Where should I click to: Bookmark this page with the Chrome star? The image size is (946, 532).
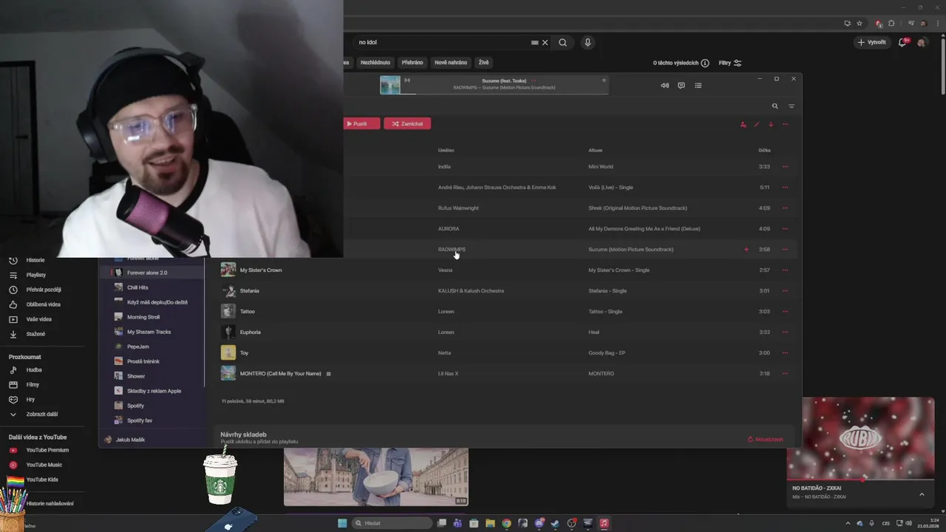tap(860, 23)
